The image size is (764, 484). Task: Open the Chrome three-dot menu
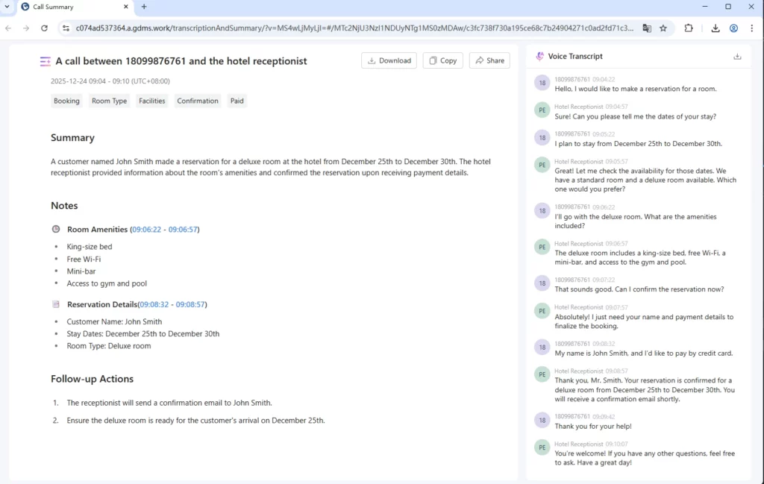pos(752,28)
